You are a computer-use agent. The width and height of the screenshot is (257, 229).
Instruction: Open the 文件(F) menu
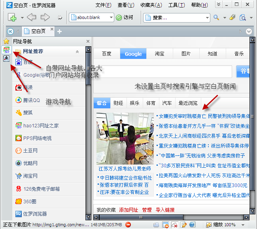click(104, 5)
